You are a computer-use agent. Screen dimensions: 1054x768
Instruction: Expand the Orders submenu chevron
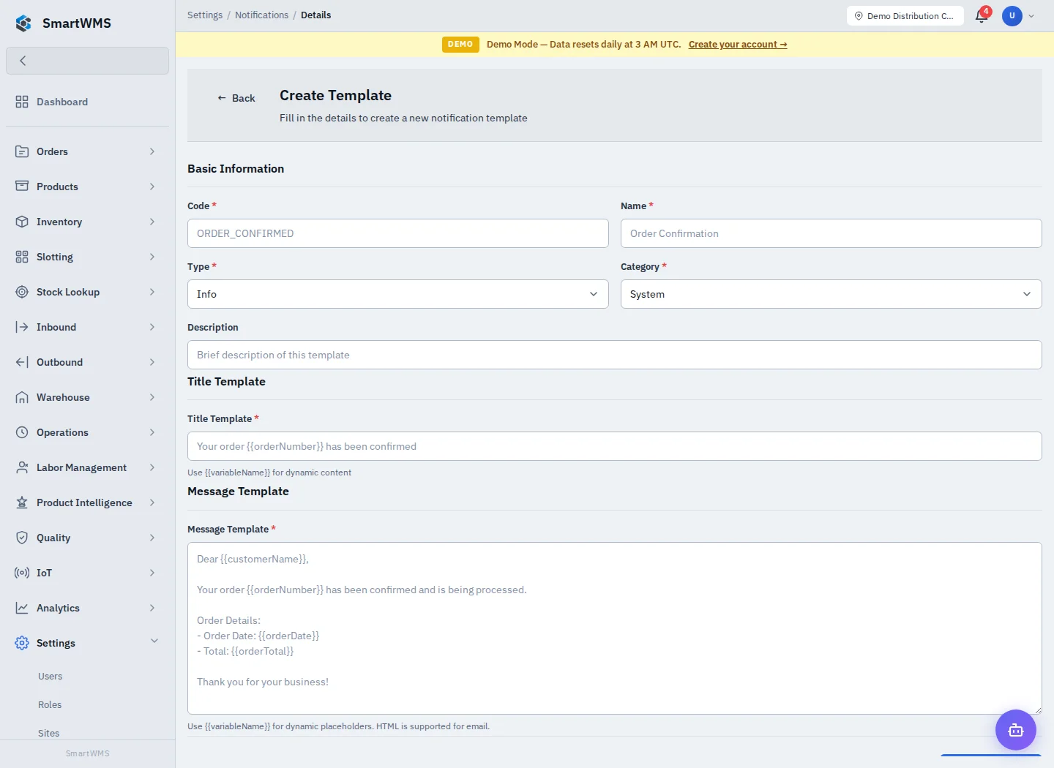tap(152, 151)
